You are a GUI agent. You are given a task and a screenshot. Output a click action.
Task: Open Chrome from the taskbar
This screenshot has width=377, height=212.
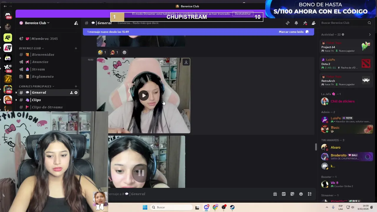pyautogui.click(x=215, y=207)
